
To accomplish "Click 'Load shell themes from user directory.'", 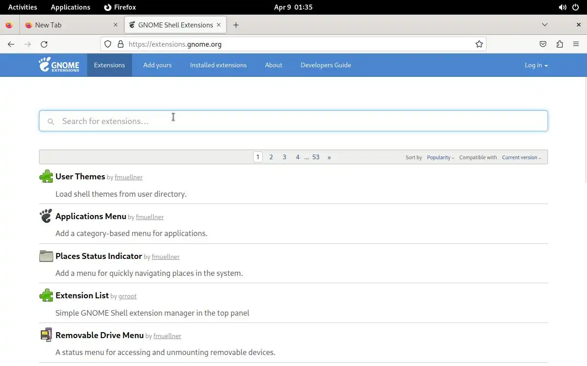I will coord(121,194).
